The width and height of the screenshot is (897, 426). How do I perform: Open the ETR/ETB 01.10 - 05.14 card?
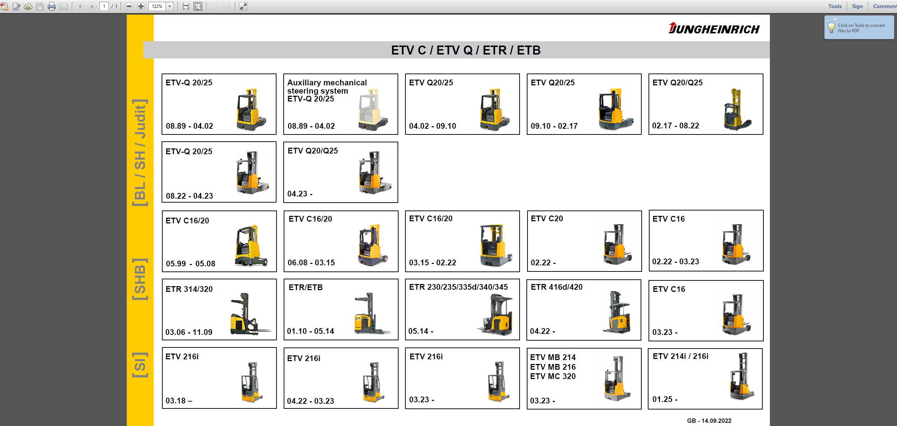point(341,309)
